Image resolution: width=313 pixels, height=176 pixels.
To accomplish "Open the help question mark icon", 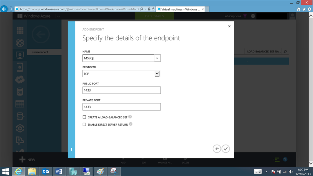I will point(285,159).
